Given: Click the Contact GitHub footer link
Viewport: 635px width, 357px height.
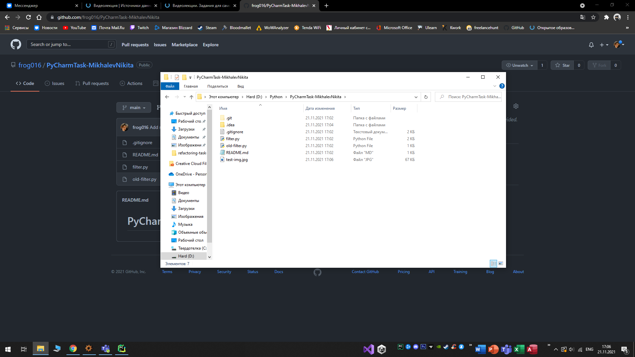Looking at the screenshot, I should 365,272.
